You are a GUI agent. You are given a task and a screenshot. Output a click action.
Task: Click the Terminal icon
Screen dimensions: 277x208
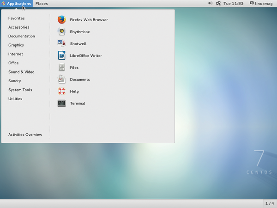62,103
